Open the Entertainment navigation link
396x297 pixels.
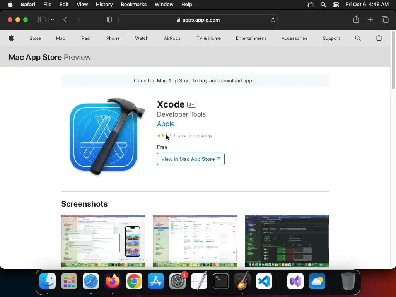[x=251, y=38]
